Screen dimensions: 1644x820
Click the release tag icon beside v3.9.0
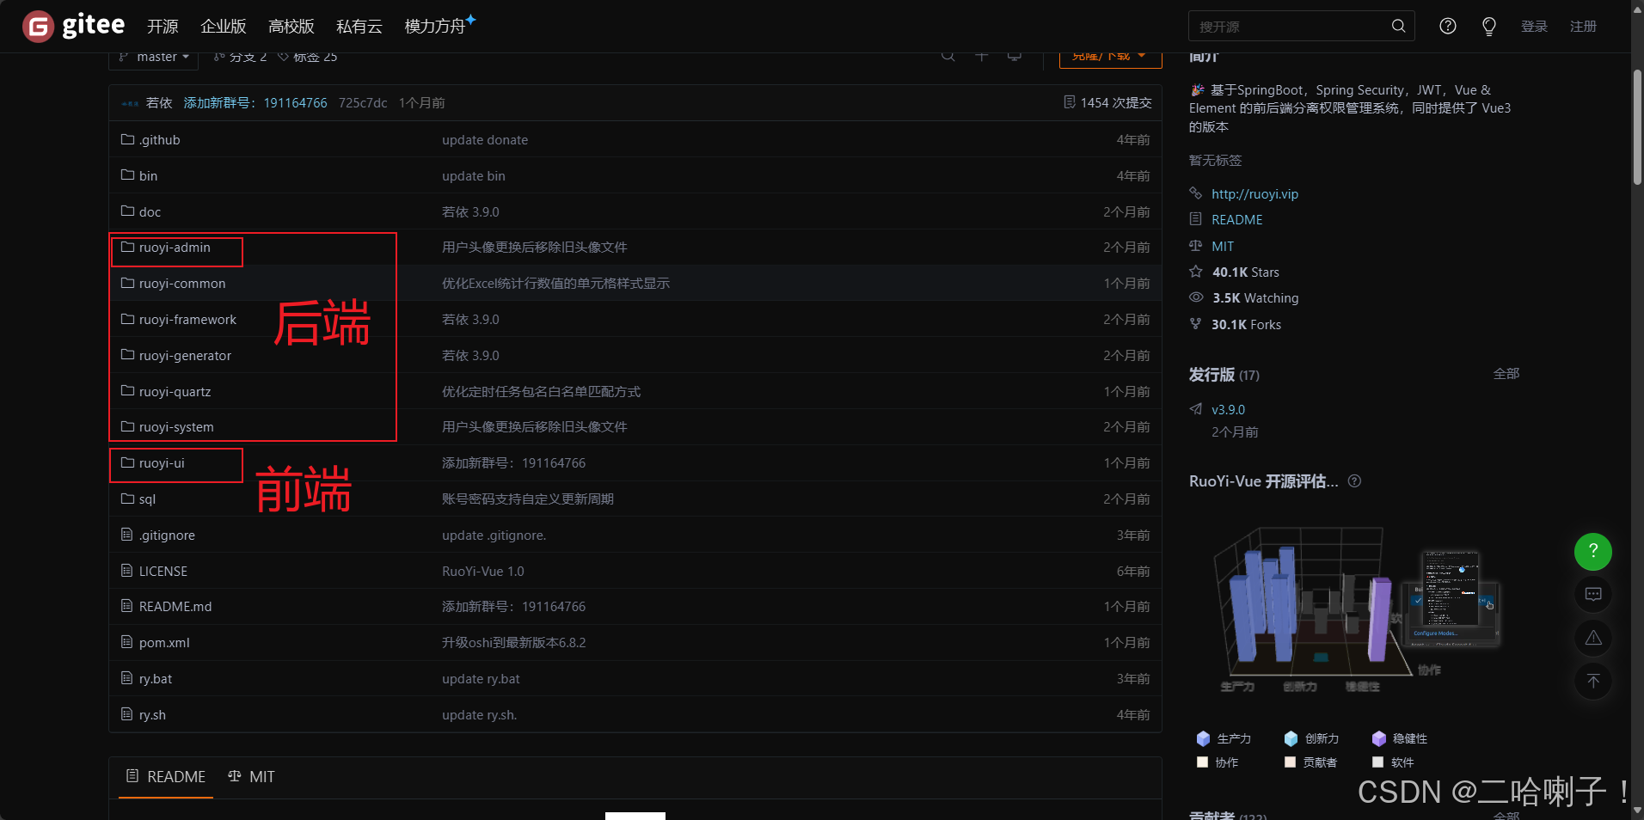coord(1196,409)
